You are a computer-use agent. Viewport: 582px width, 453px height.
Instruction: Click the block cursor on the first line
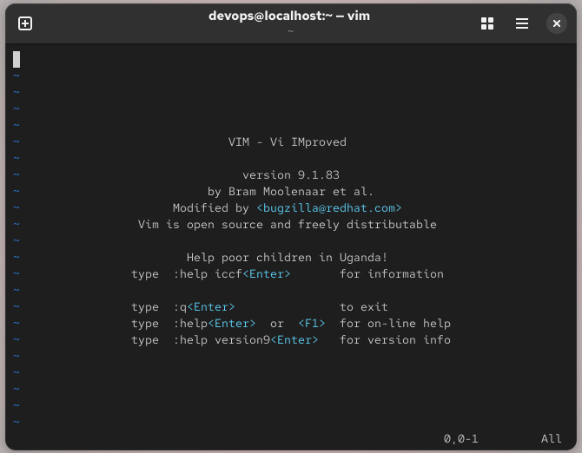pos(17,59)
